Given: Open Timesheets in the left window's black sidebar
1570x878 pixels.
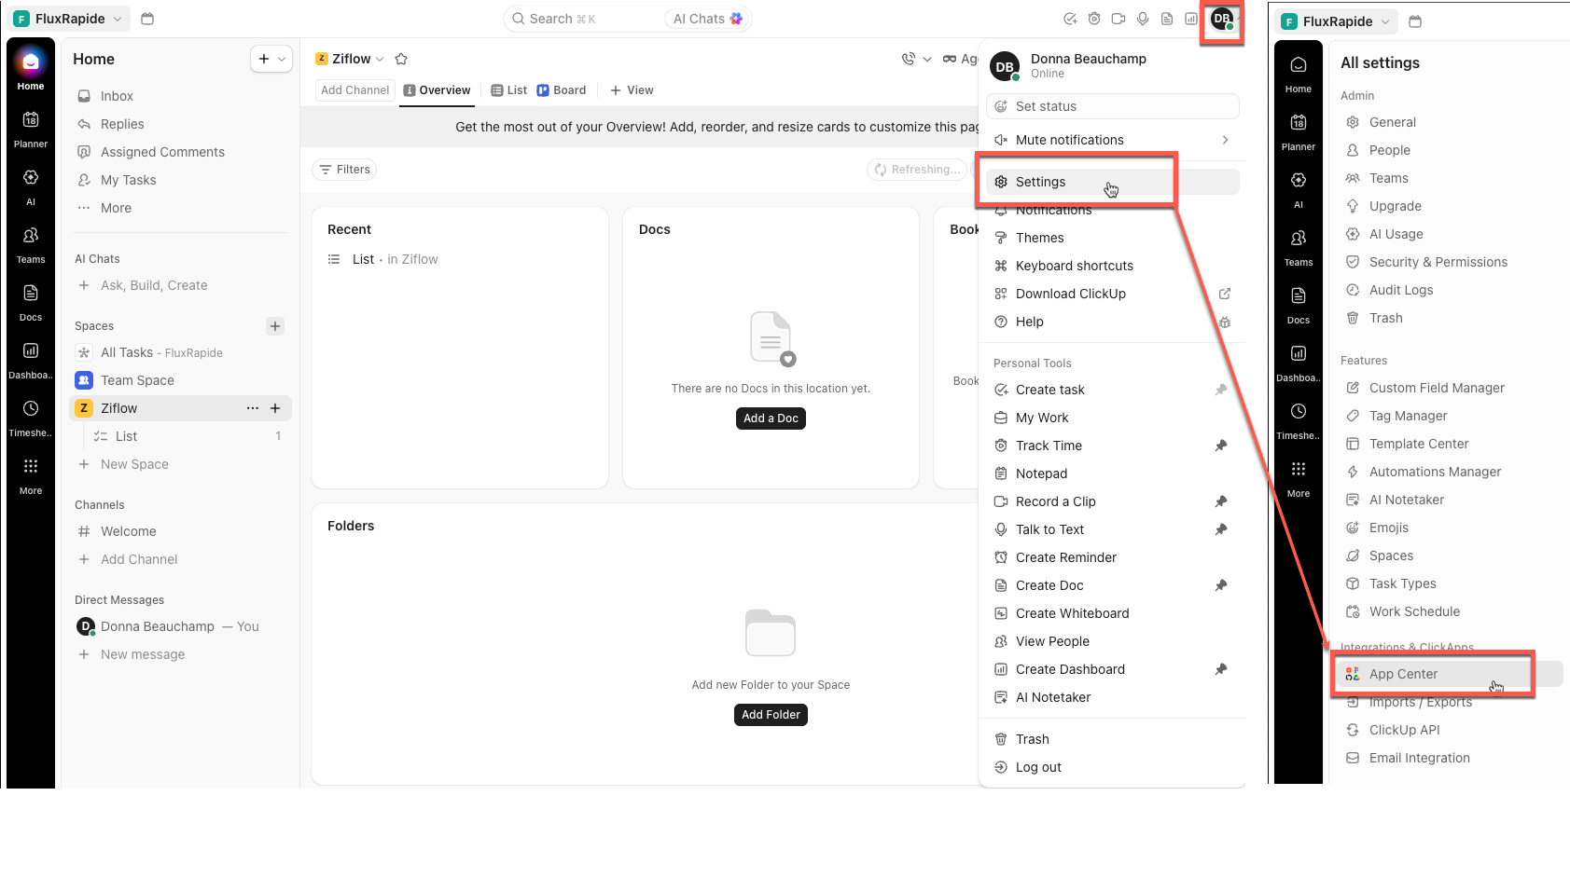Looking at the screenshot, I should tap(31, 418).
